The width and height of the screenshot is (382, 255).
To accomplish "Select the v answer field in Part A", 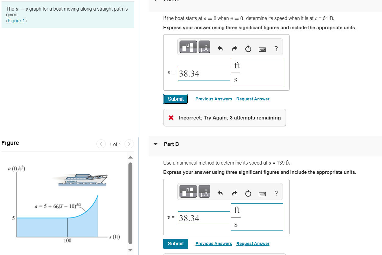I will 203,73.
